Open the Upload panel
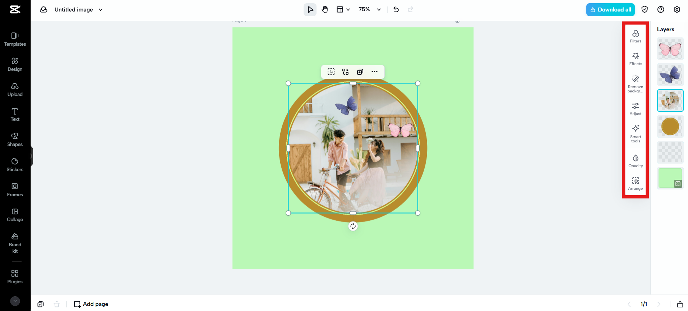The image size is (688, 311). tap(15, 90)
